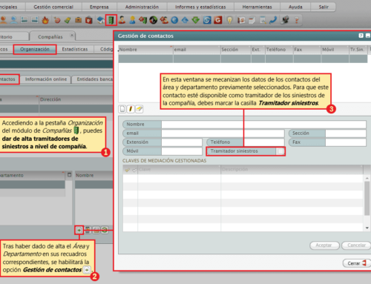Image resolution: width=371 pixels, height=284 pixels.
Task: Click the Sección column header in contacts table
Action: [x=235, y=50]
